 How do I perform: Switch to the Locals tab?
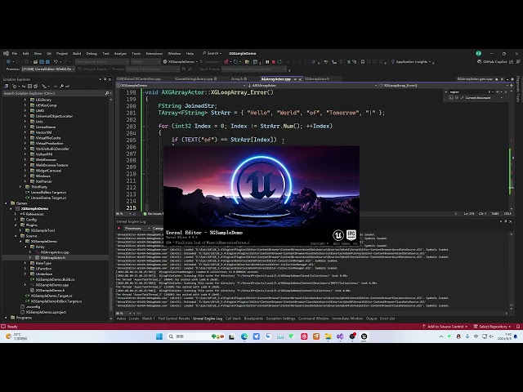[x=134, y=318]
